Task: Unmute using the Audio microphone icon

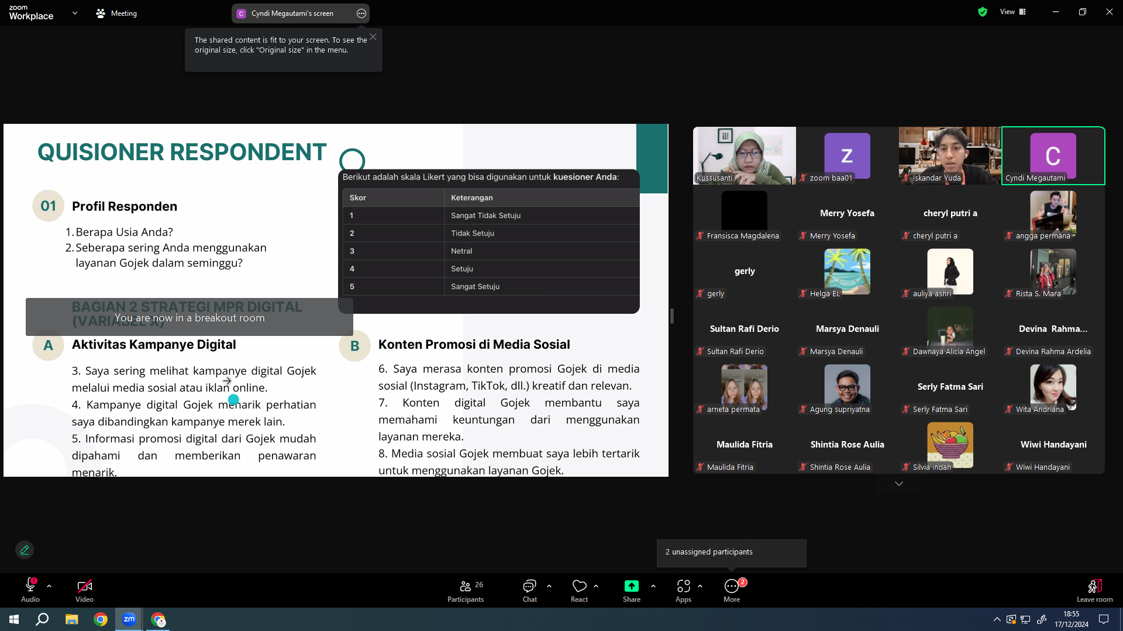Action: click(x=30, y=586)
